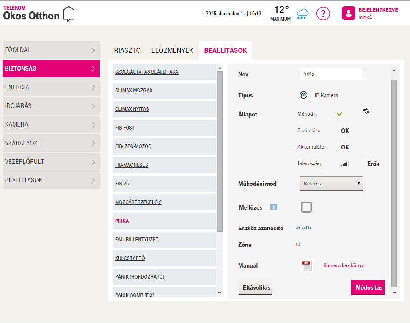Click the Eszköz azonosító value zb:7a0b
The width and height of the screenshot is (410, 323).
coord(303,228)
